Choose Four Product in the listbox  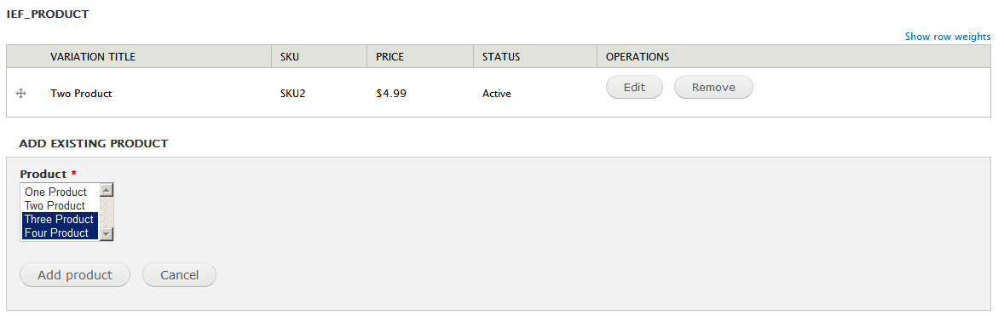pos(61,233)
